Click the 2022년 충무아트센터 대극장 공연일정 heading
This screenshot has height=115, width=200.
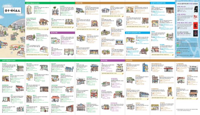[x=187, y=4]
